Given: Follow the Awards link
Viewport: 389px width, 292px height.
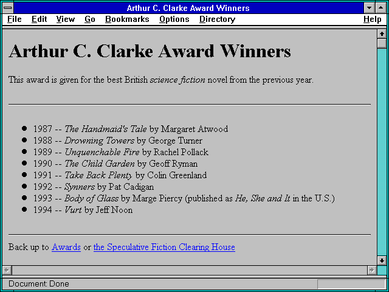Looking at the screenshot, I should click(66, 247).
